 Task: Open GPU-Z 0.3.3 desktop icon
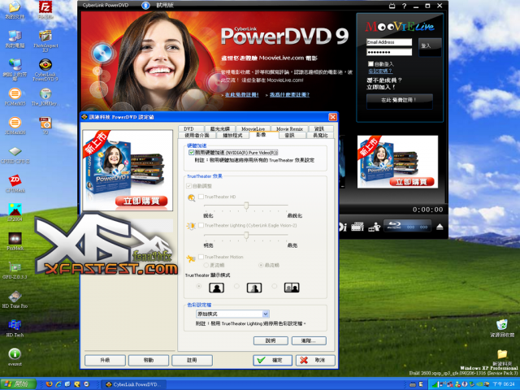(x=15, y=271)
